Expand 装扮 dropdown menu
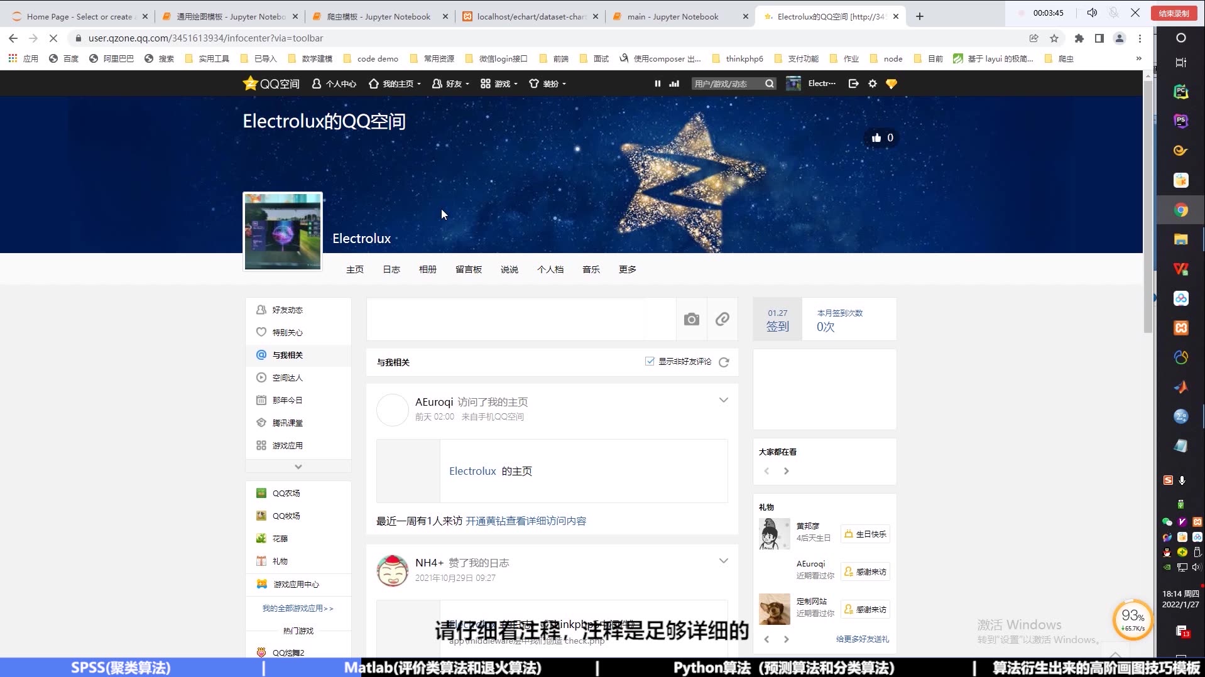 click(547, 84)
